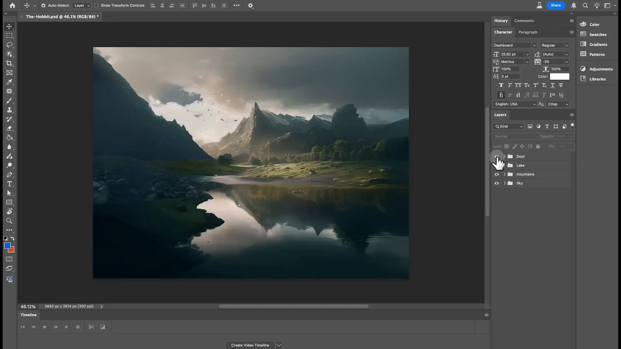The image size is (621, 349).
Task: Select the Horizontal Type tool
Action: coord(9,184)
